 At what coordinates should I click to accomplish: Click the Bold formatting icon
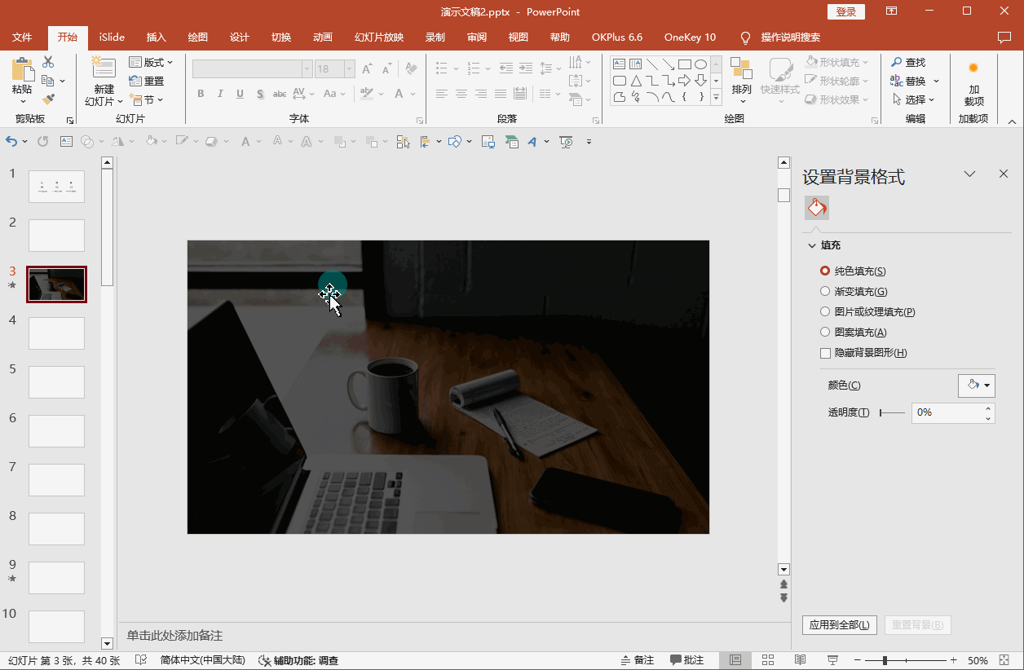(x=201, y=94)
